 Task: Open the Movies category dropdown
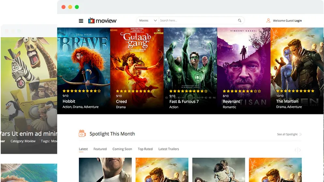point(147,21)
